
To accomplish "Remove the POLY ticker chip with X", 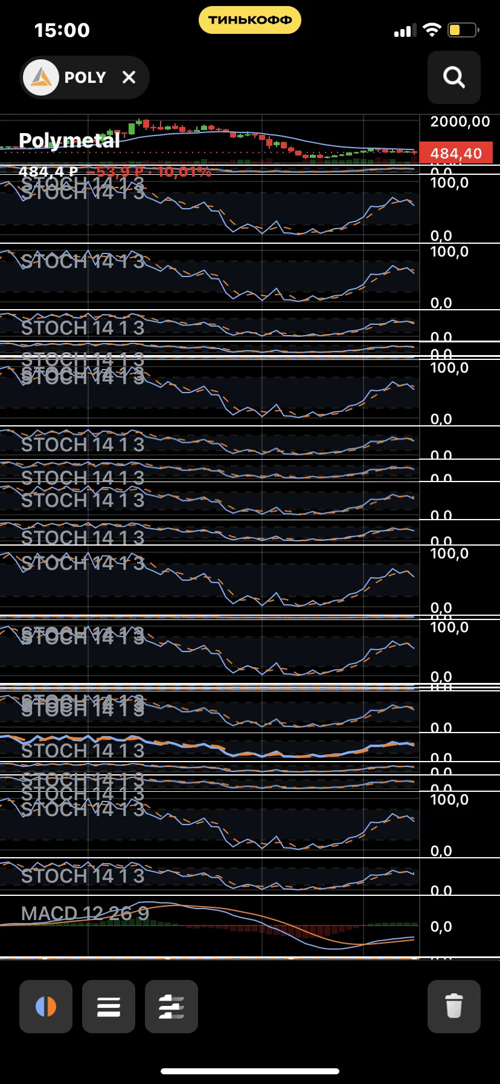I will [x=129, y=77].
